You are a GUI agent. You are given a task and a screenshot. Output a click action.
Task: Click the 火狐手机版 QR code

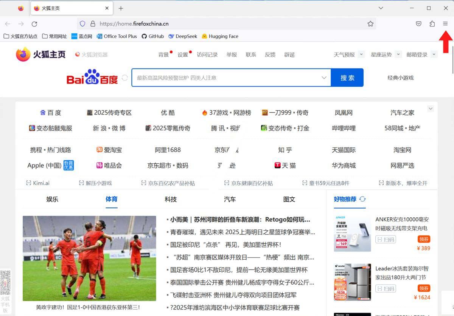[x=5, y=283]
